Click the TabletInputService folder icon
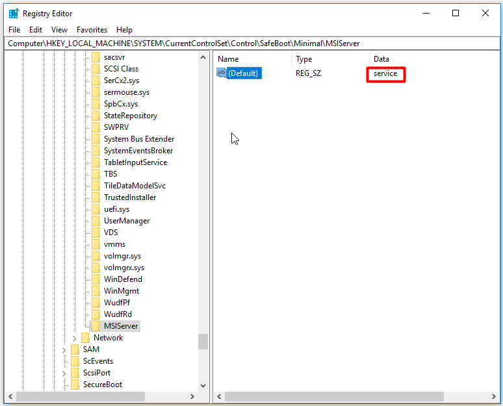The width and height of the screenshot is (503, 406). 96,162
